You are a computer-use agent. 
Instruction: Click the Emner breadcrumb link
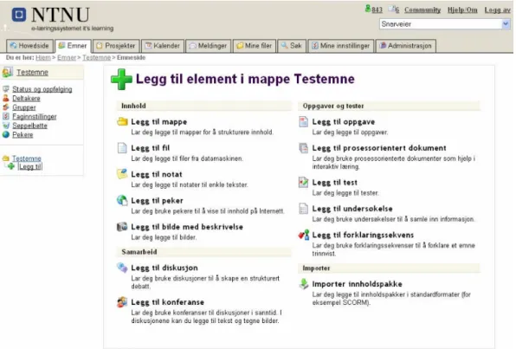[x=67, y=58]
